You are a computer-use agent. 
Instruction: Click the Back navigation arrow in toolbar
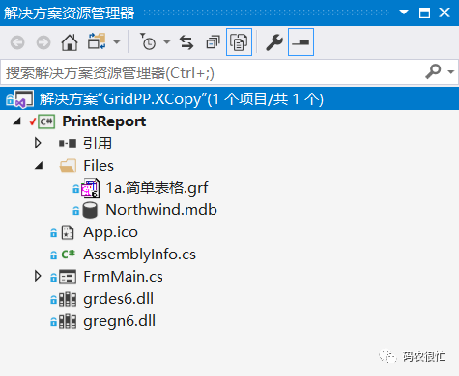pyautogui.click(x=17, y=42)
